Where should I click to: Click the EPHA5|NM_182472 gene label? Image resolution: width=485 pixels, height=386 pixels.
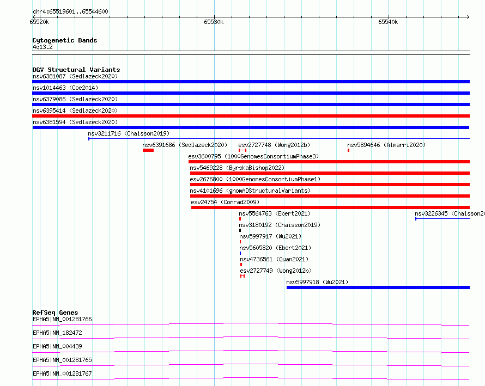57,333
